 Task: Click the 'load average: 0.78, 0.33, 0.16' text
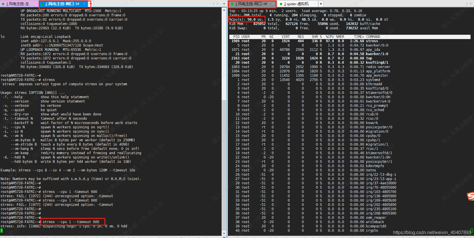pyautogui.click(x=332, y=11)
